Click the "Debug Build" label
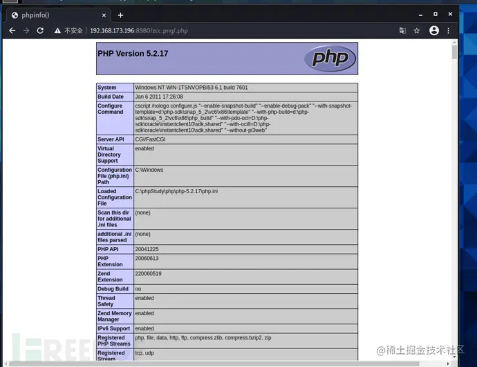Screen dimensions: 477x367 [x=113, y=289]
